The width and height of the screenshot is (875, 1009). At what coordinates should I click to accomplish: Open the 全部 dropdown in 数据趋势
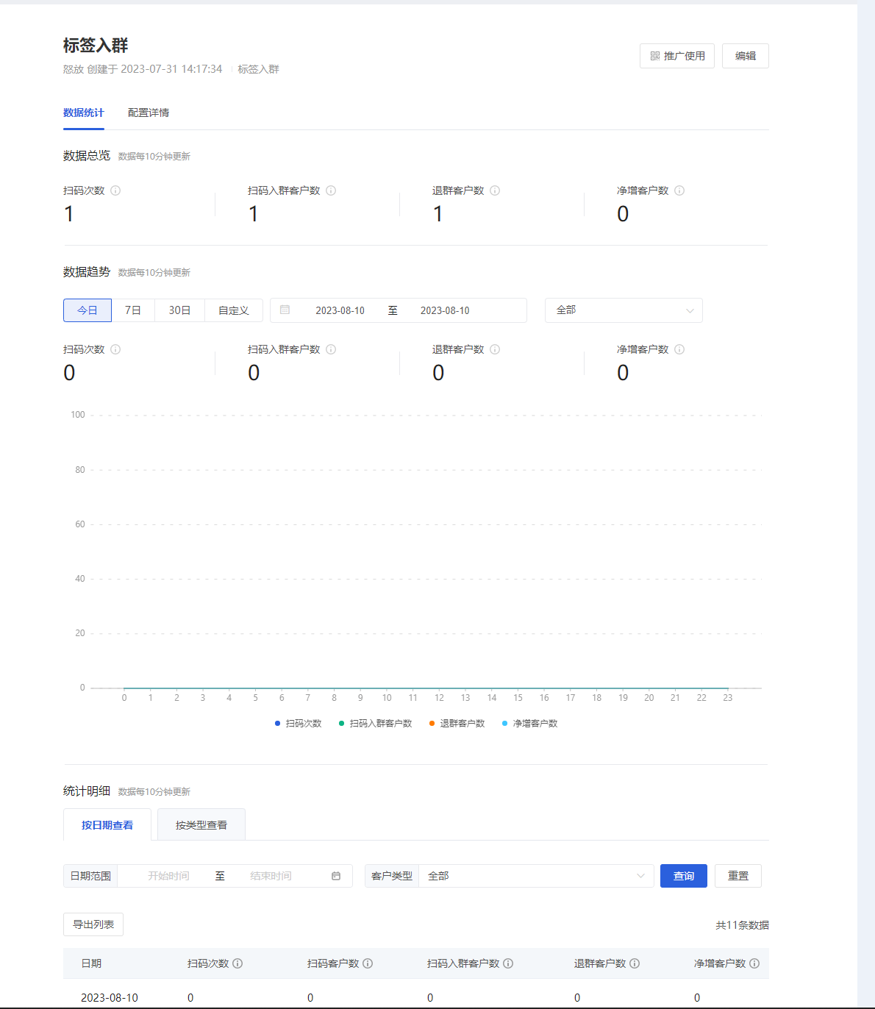click(x=624, y=310)
